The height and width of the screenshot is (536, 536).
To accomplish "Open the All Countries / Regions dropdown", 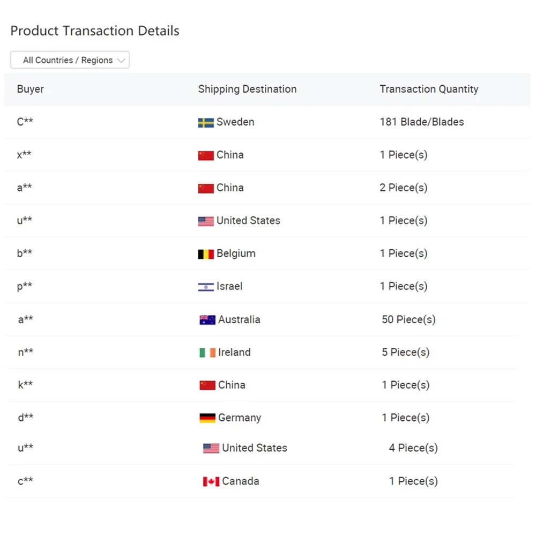I will pos(70,60).
